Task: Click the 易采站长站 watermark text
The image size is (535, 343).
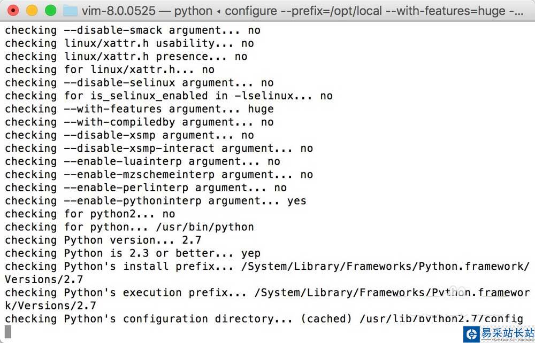Action: (x=507, y=331)
